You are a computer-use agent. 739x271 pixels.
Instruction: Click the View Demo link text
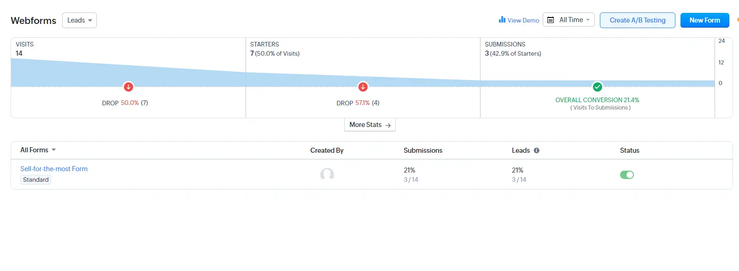(x=523, y=20)
